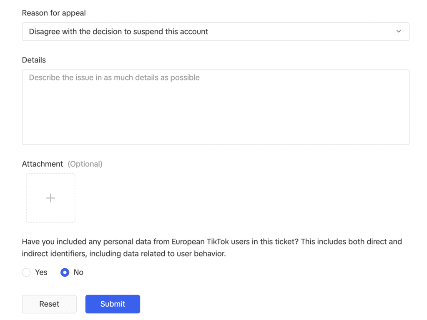Click the "Describe the issue" placeholder text
Image resolution: width=427 pixels, height=320 pixels.
[x=114, y=77]
